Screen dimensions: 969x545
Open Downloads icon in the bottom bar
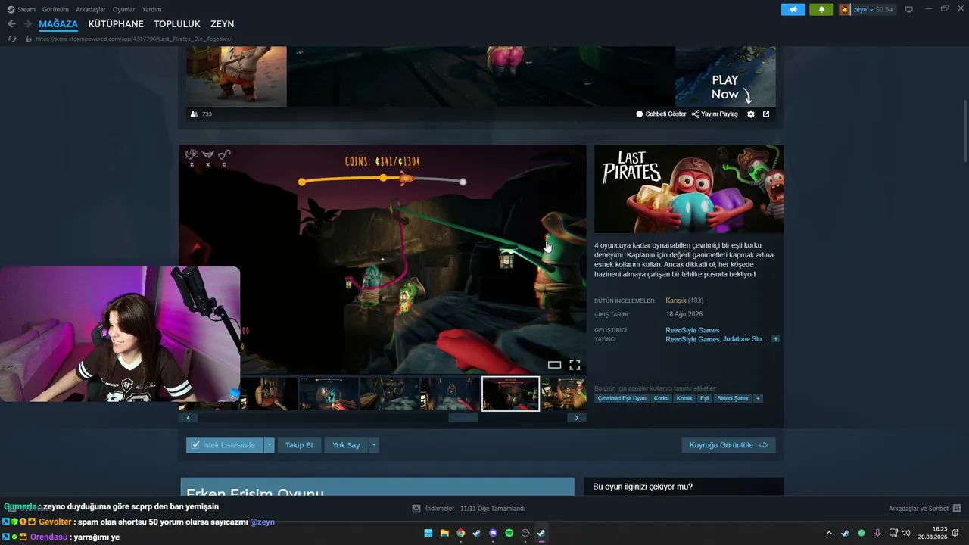click(x=416, y=509)
